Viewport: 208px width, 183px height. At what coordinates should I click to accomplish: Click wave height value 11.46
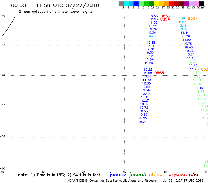(199, 88)
